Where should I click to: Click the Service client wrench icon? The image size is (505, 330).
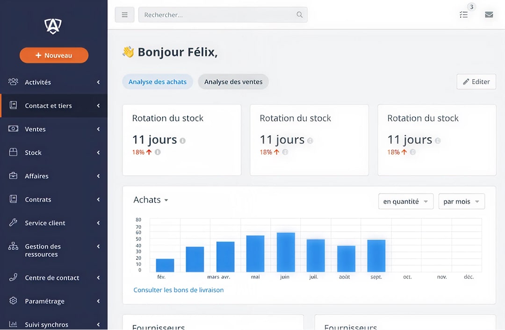coord(13,223)
